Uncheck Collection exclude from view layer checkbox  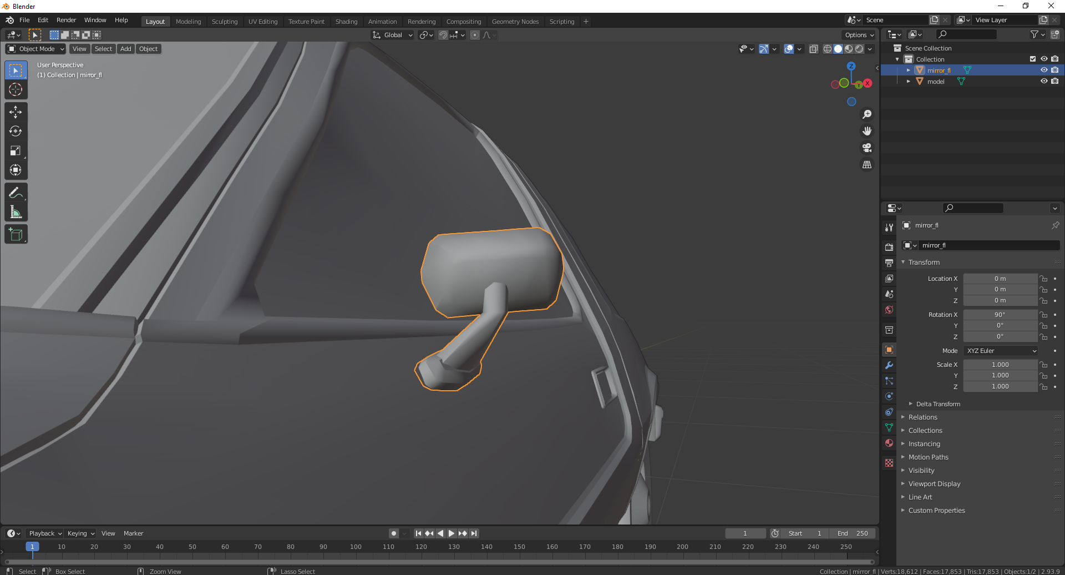1032,59
